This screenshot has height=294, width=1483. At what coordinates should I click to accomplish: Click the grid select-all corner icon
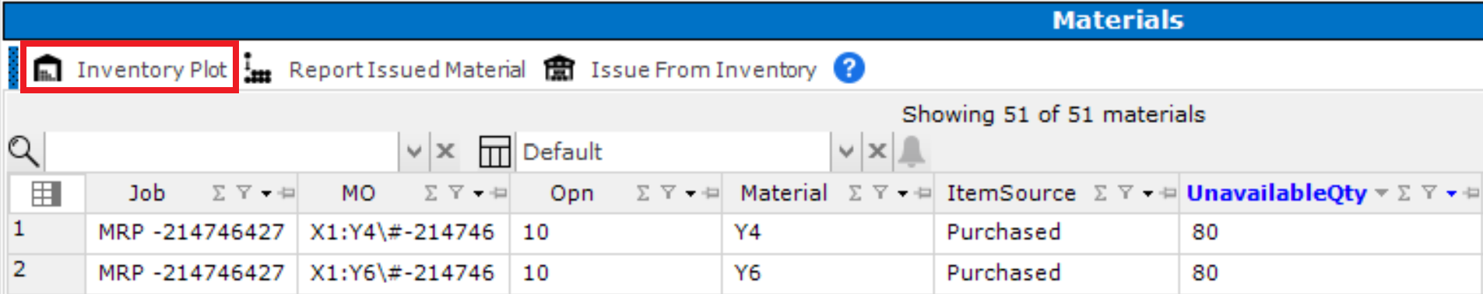tap(46, 194)
